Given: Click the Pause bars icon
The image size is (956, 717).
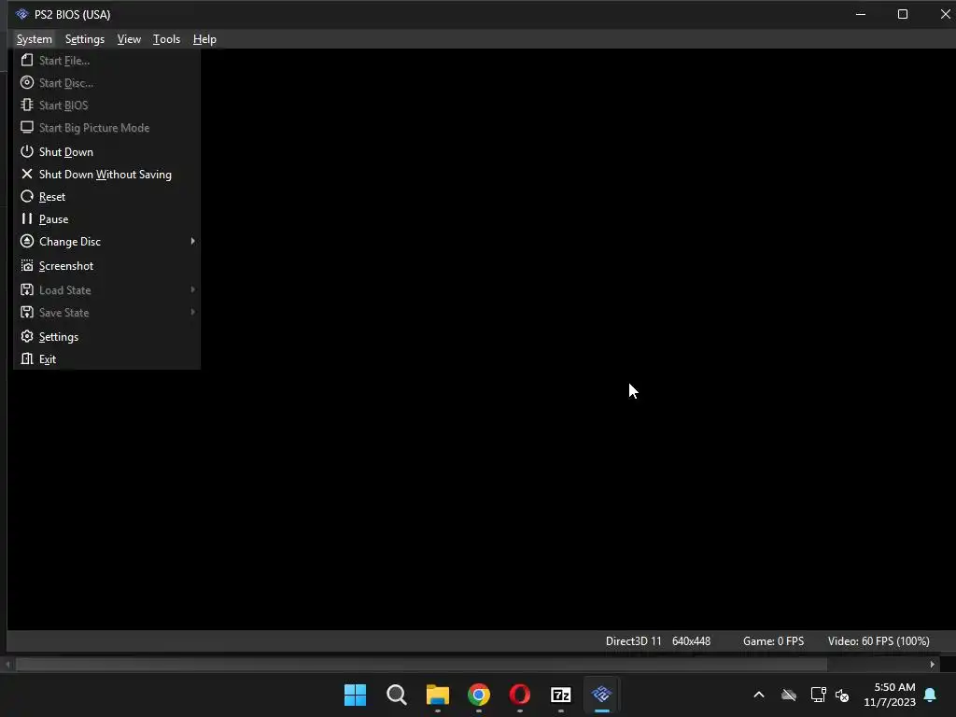Looking at the screenshot, I should [x=27, y=218].
